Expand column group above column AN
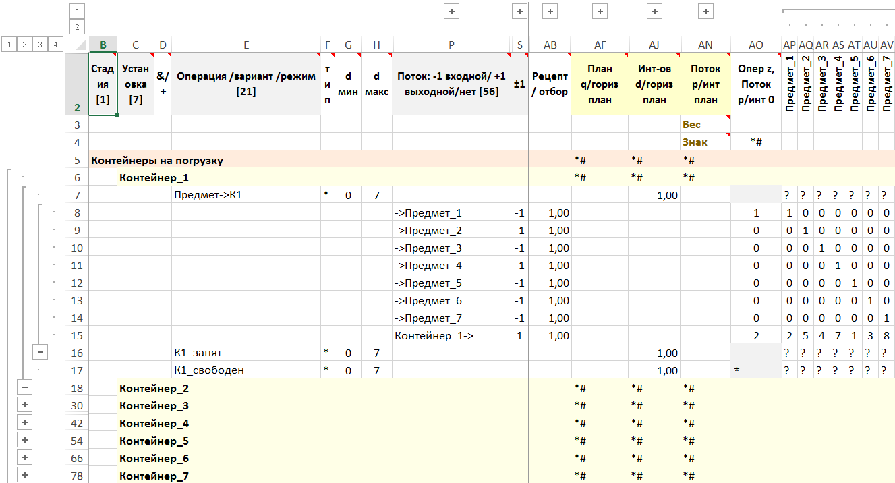This screenshot has width=895, height=483. coord(705,11)
